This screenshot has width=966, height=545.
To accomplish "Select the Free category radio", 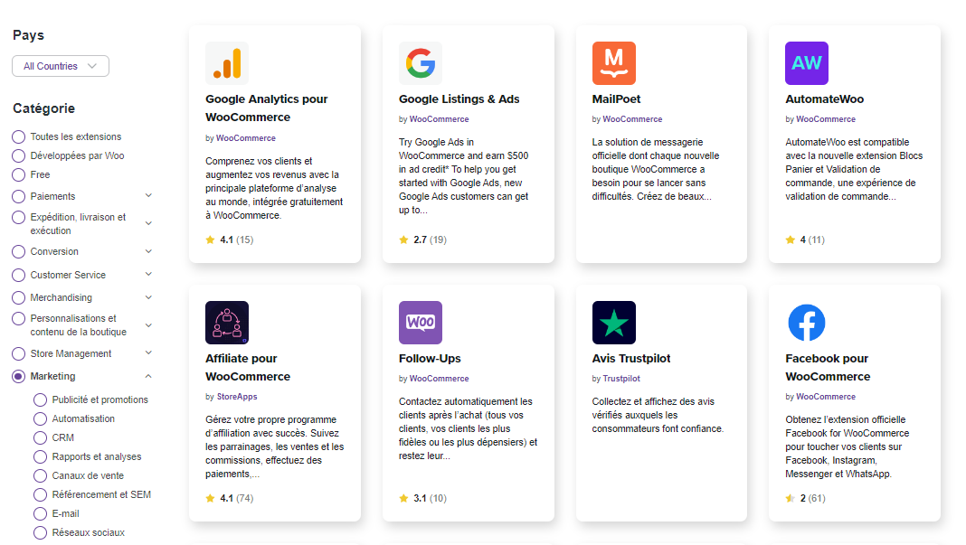I will [18, 175].
